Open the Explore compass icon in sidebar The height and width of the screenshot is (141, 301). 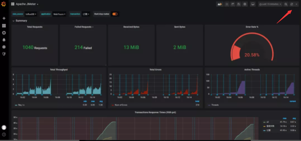4,33
